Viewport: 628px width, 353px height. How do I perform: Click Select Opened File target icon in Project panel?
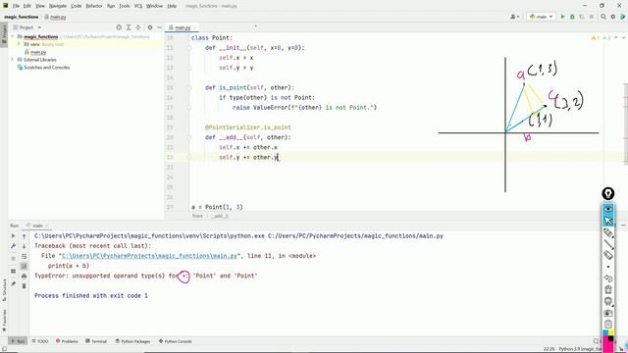(x=119, y=27)
